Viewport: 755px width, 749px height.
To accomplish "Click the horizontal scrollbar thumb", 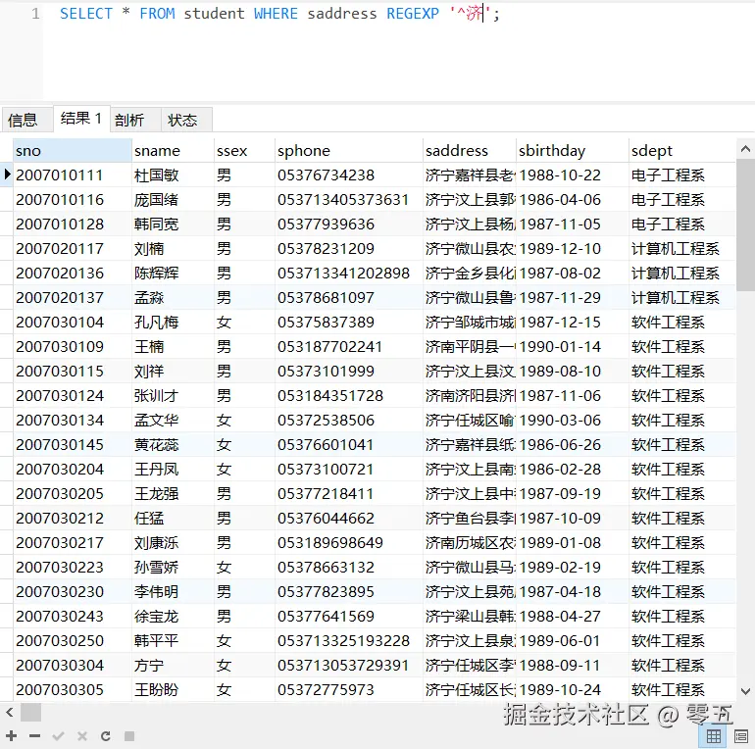I will 30,712.
